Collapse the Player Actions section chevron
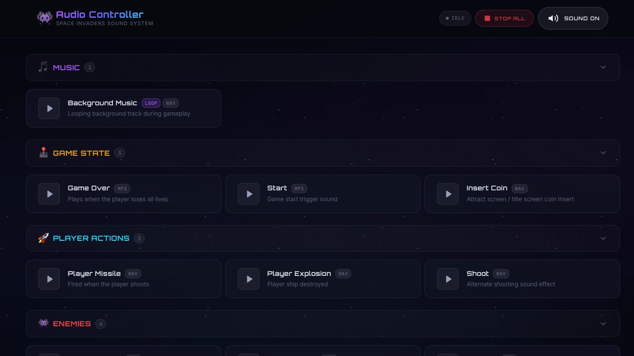The width and height of the screenshot is (634, 356). (603, 238)
